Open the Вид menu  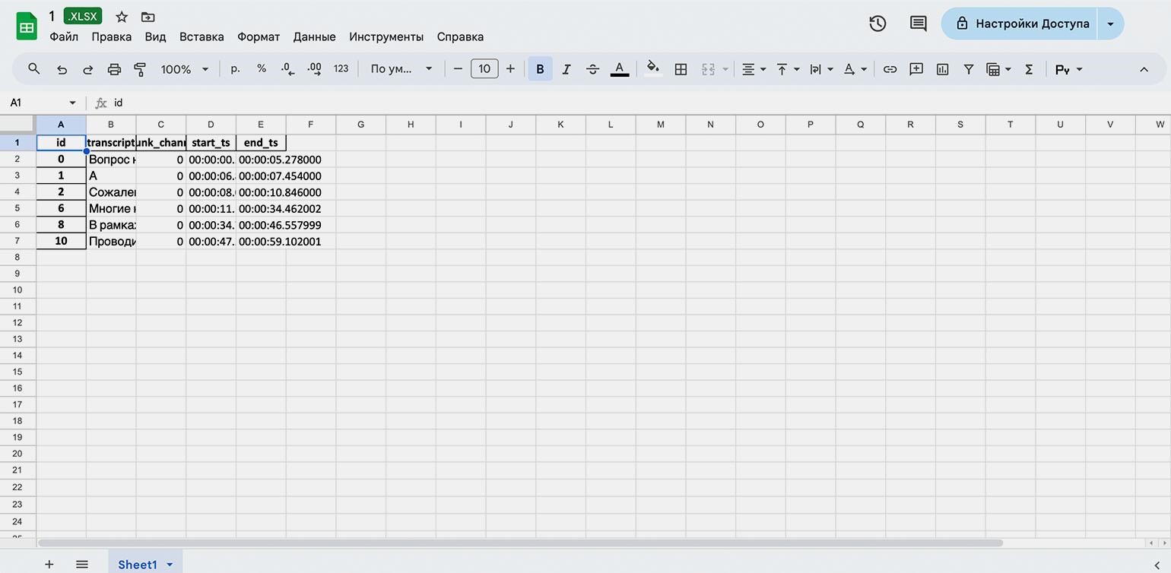click(155, 36)
